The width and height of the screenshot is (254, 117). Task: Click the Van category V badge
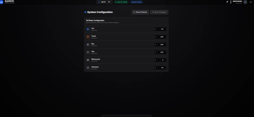[x=88, y=52]
